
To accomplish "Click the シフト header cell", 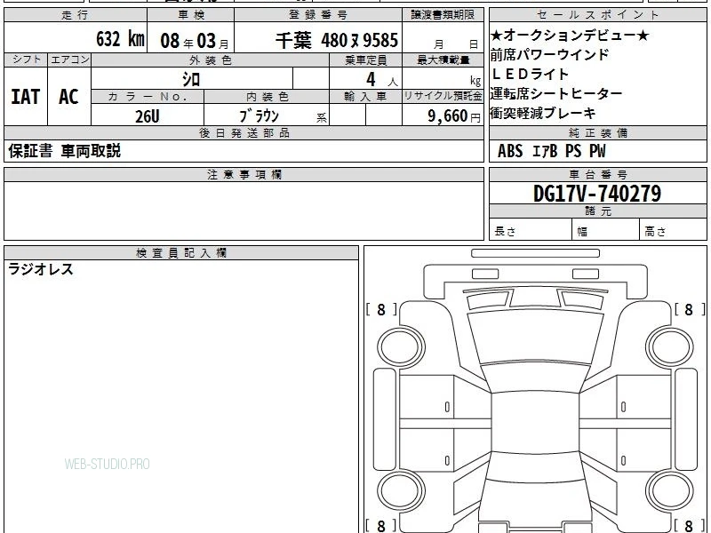I will 26,60.
